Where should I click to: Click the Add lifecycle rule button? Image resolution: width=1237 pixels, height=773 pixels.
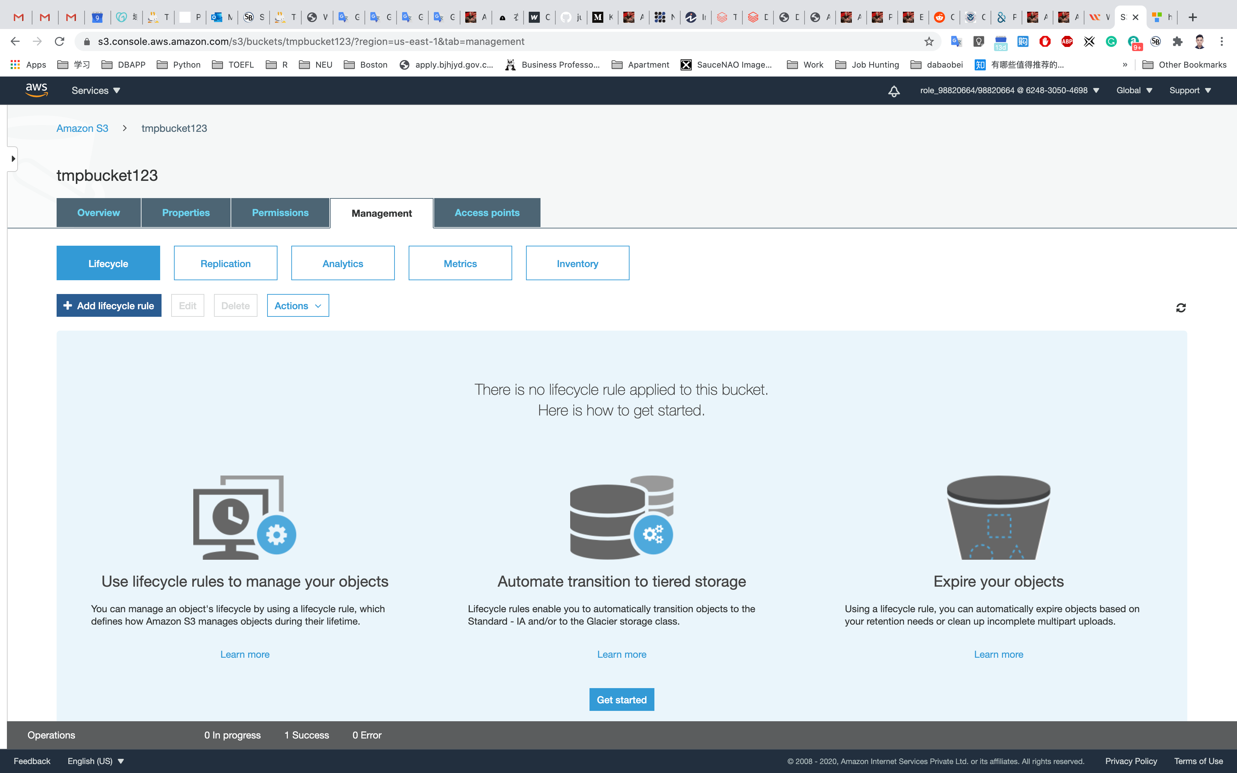click(109, 306)
